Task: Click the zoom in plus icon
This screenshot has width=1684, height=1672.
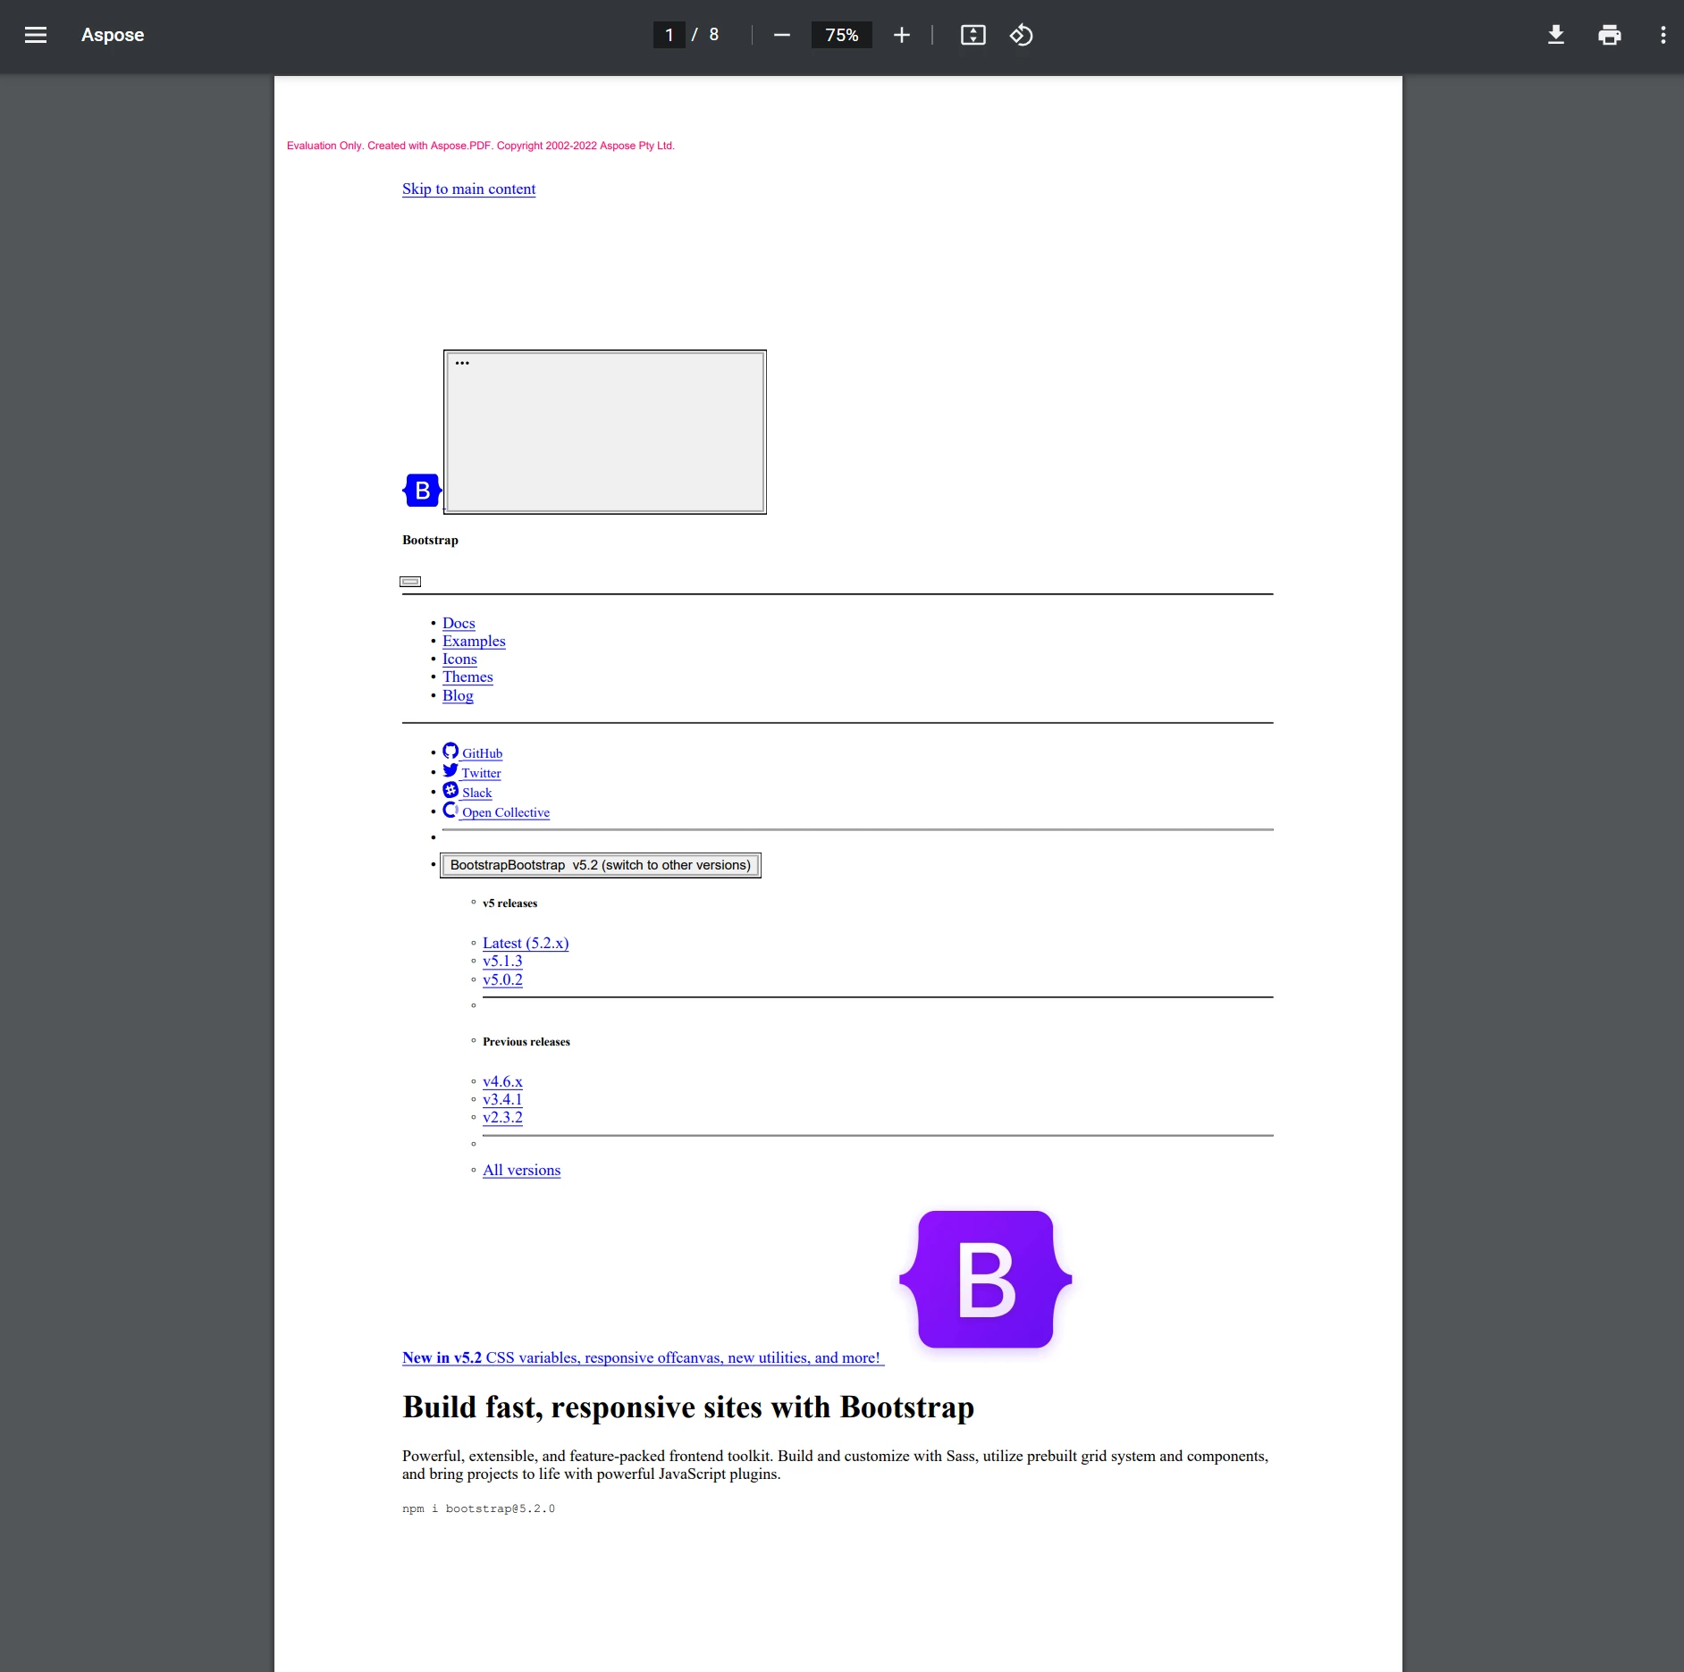Action: [902, 35]
